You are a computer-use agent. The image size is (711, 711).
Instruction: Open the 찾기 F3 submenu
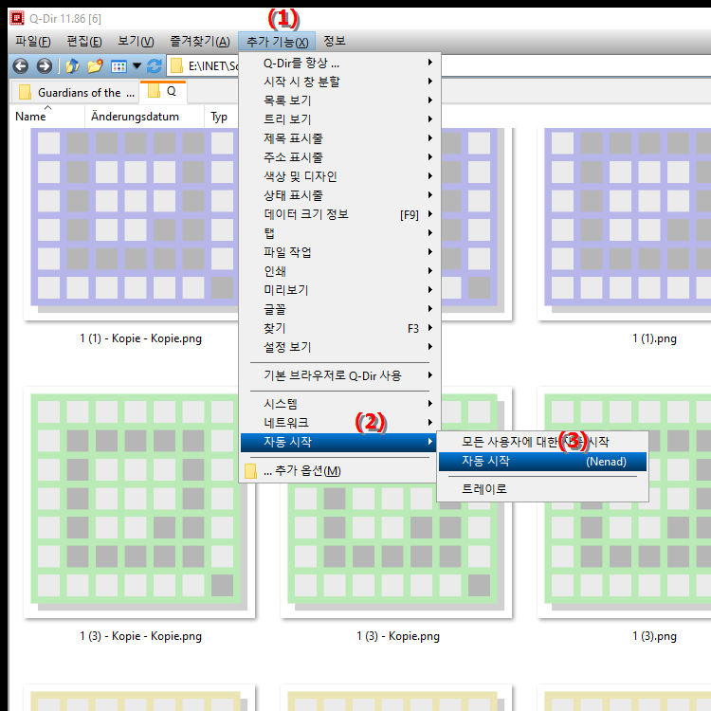coord(339,328)
